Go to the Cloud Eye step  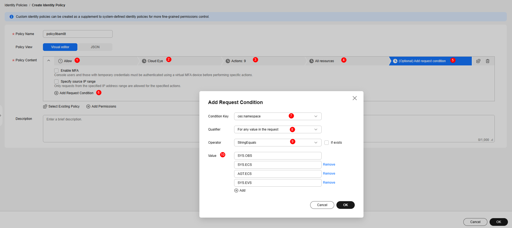[155, 61]
